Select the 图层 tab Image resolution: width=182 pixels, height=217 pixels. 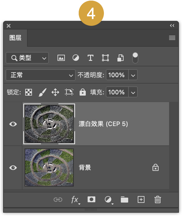(x=15, y=38)
